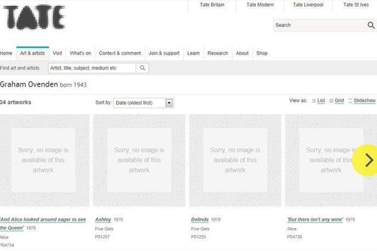This screenshot has height=251, width=377.
Task: Open the Visit tab
Action: click(57, 53)
